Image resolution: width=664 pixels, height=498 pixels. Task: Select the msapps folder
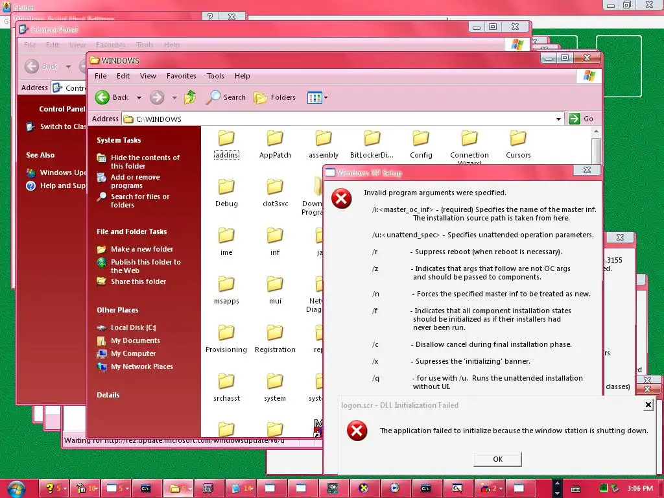[x=226, y=290]
